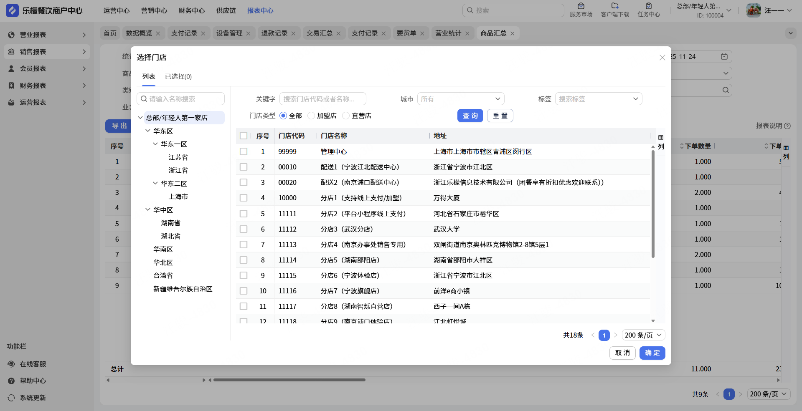Toggle the select-all checkbox in table header

(244, 136)
